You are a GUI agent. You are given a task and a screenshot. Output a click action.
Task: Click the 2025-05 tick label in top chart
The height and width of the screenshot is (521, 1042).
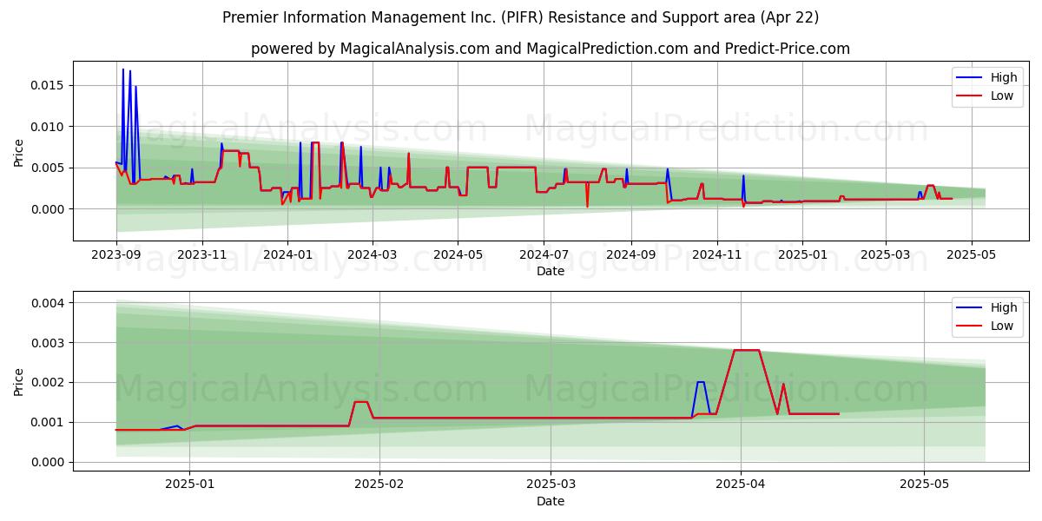point(971,254)
